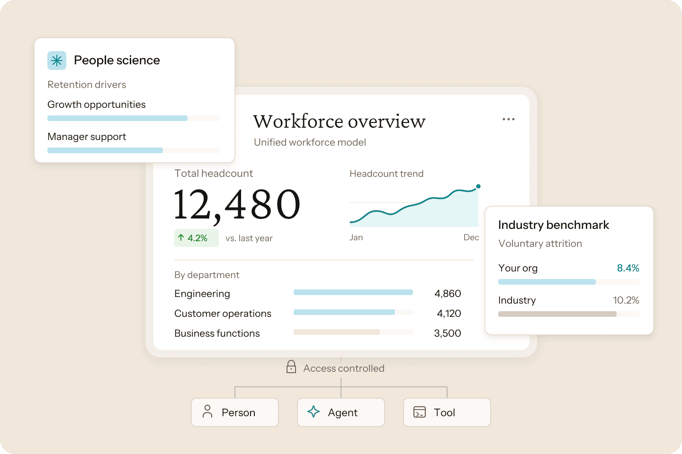Click the By department label
The image size is (682, 454).
207,275
